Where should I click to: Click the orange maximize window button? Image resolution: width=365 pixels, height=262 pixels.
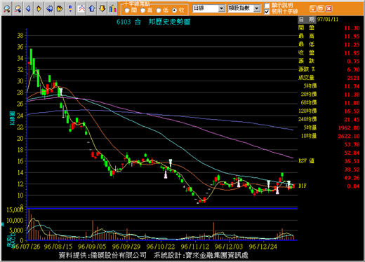click(321, 9)
